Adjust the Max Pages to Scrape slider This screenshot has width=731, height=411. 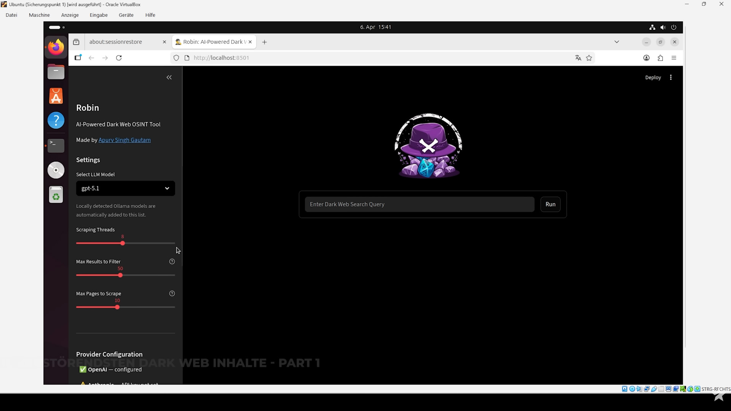[x=117, y=307]
